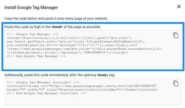Click the bold '<body>' word in instructions
The width and height of the screenshot is (185, 108).
point(102,75)
